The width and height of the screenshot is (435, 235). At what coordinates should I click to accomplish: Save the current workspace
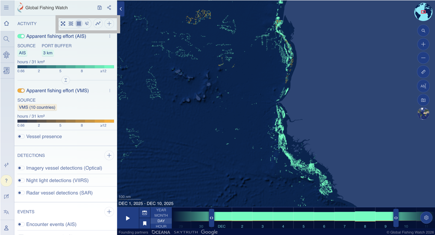[x=100, y=8]
